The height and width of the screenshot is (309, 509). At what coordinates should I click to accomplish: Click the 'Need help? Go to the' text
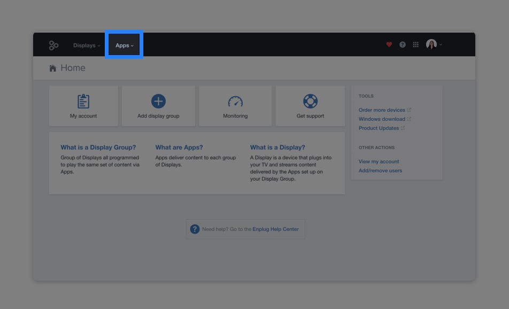click(227, 229)
